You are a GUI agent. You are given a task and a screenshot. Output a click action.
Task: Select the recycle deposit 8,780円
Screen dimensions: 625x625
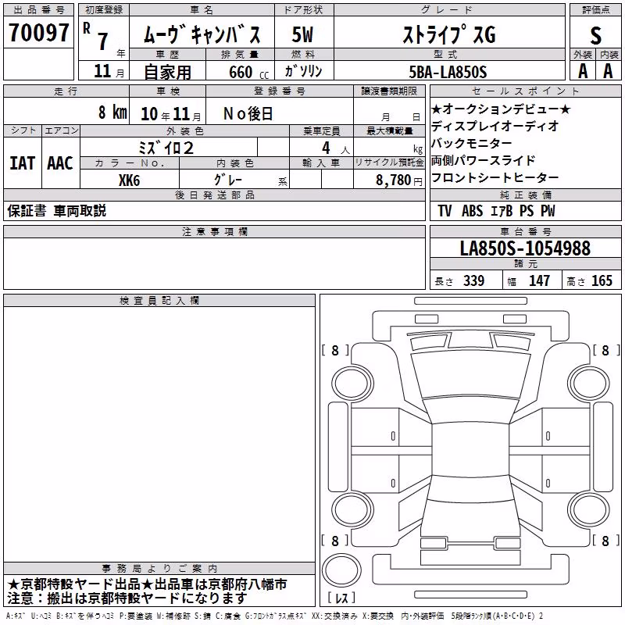399,180
